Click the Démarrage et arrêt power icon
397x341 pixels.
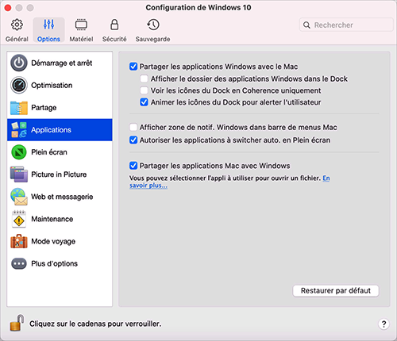click(x=19, y=63)
